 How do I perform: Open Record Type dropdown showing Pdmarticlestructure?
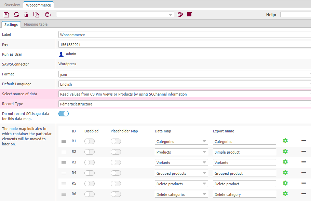pos(185,104)
